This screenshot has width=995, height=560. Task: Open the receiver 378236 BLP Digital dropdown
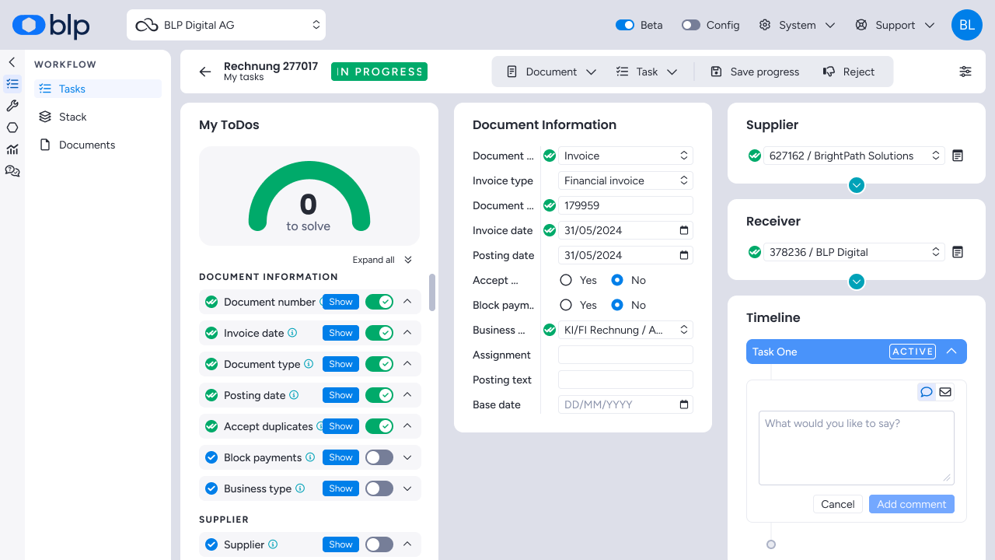coord(854,252)
